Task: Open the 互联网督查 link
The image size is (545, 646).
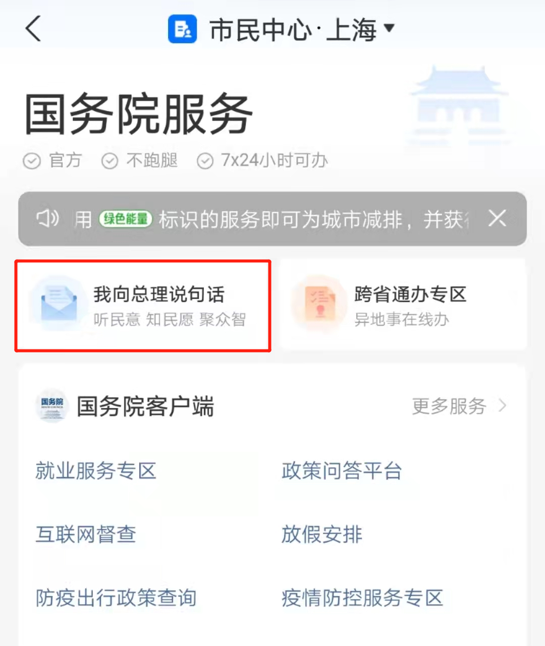Action: (x=86, y=535)
